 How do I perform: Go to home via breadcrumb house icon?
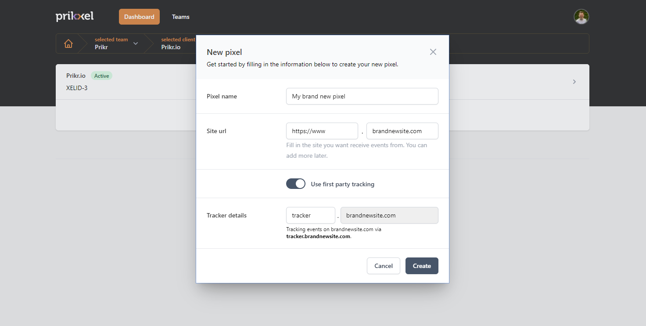click(x=68, y=43)
